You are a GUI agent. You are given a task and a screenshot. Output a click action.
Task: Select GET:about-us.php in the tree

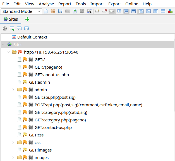coord(52,75)
